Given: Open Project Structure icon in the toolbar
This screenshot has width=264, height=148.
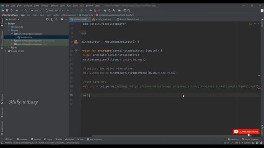Looking at the screenshot, I should (x=120, y=10).
